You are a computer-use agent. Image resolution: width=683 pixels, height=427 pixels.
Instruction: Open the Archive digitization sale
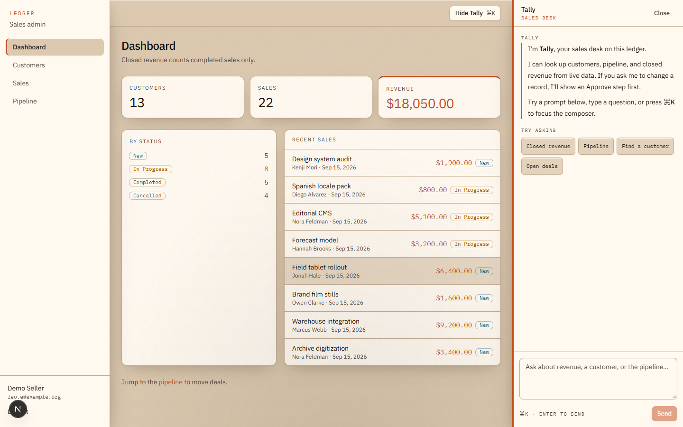[x=392, y=352]
